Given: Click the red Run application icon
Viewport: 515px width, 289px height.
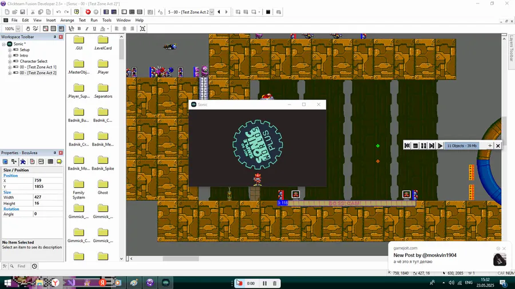Looking at the screenshot, I should click(x=88, y=12).
